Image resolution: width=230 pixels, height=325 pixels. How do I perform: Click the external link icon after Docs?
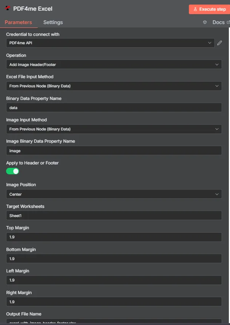click(x=228, y=22)
